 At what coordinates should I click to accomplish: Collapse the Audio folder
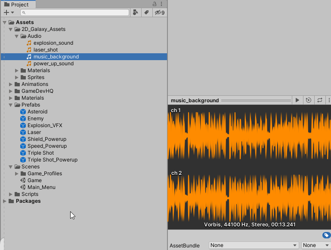point(17,37)
